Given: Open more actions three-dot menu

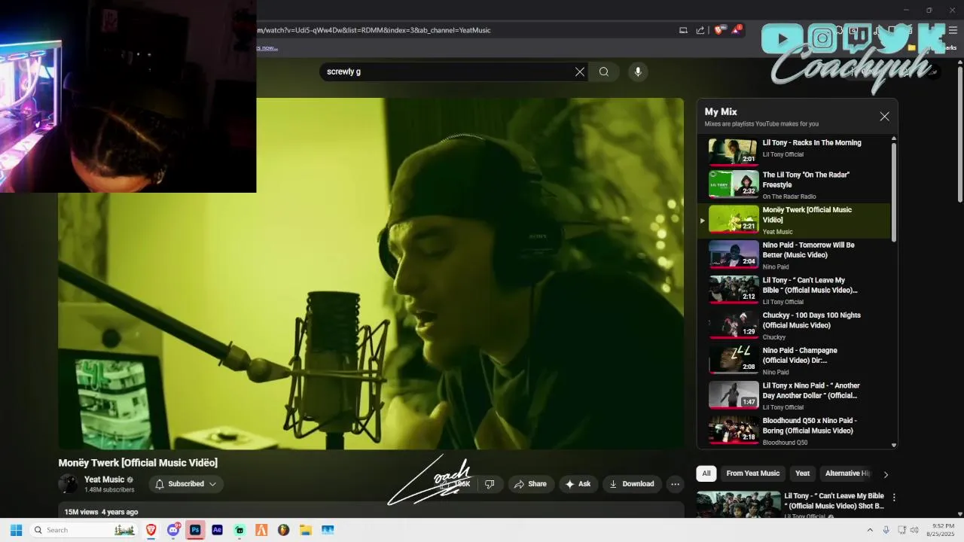Looking at the screenshot, I should [x=676, y=484].
